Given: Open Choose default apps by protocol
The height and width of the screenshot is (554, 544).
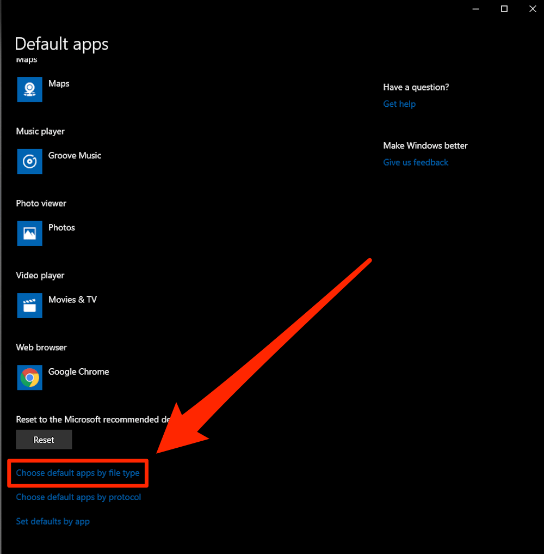Looking at the screenshot, I should click(78, 497).
